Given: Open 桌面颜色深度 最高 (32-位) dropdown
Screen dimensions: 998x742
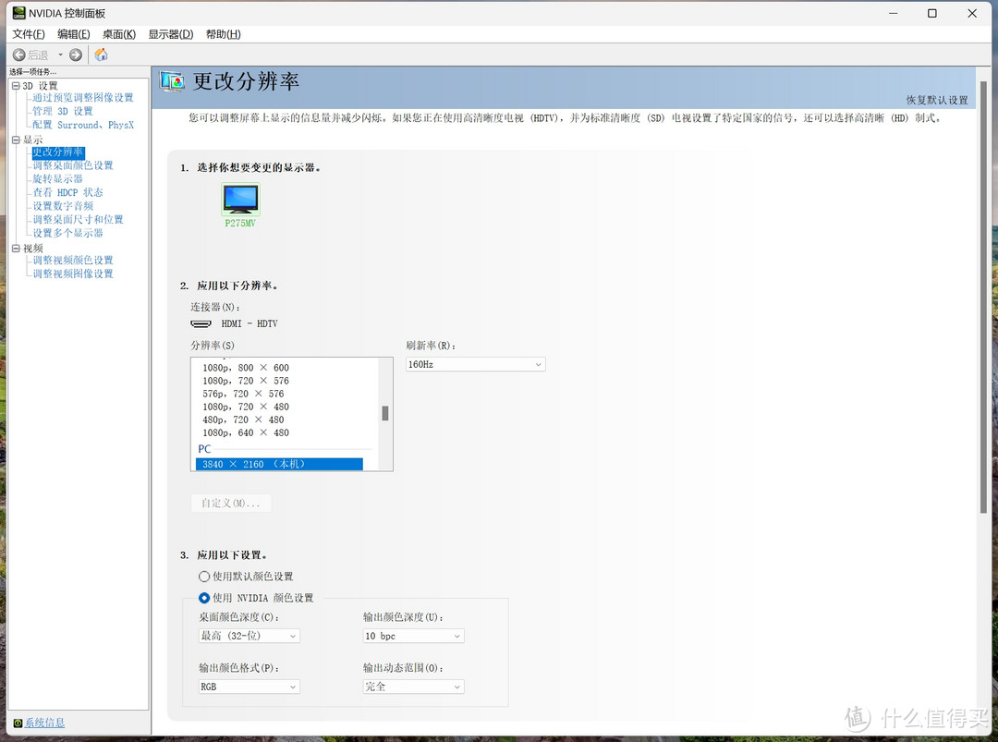Looking at the screenshot, I should click(249, 636).
